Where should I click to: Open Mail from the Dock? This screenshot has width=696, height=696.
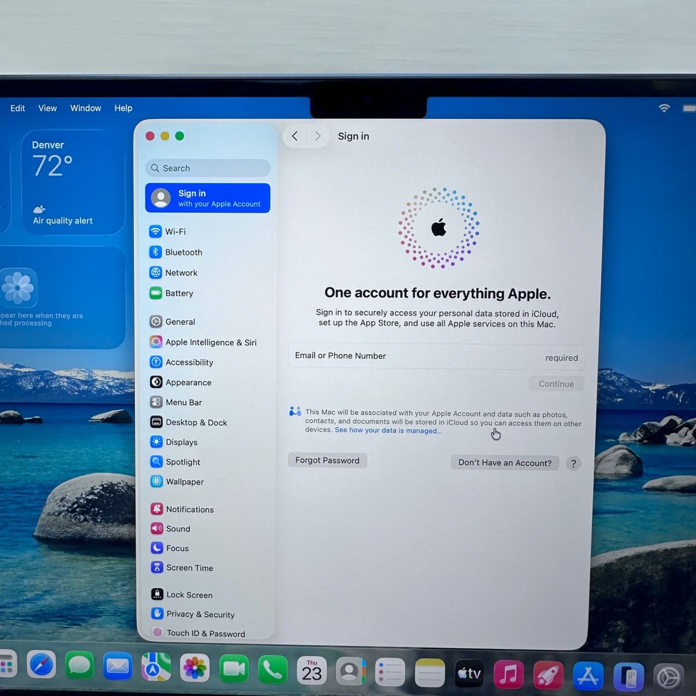pyautogui.click(x=118, y=666)
